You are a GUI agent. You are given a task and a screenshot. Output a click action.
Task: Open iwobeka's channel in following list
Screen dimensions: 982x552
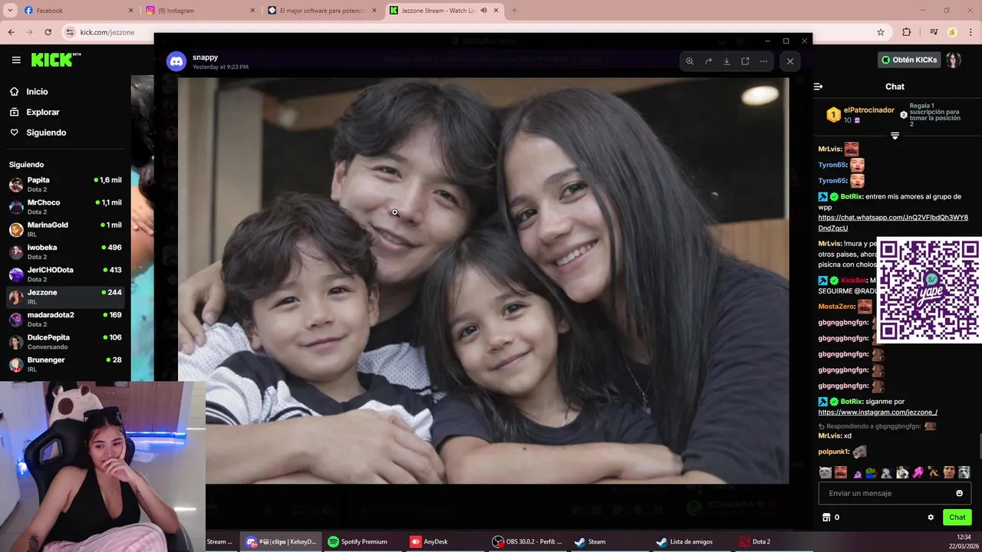point(65,252)
